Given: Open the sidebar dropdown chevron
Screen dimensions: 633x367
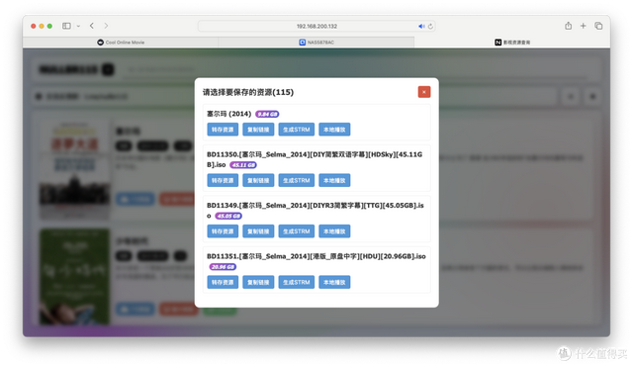Looking at the screenshot, I should (78, 26).
